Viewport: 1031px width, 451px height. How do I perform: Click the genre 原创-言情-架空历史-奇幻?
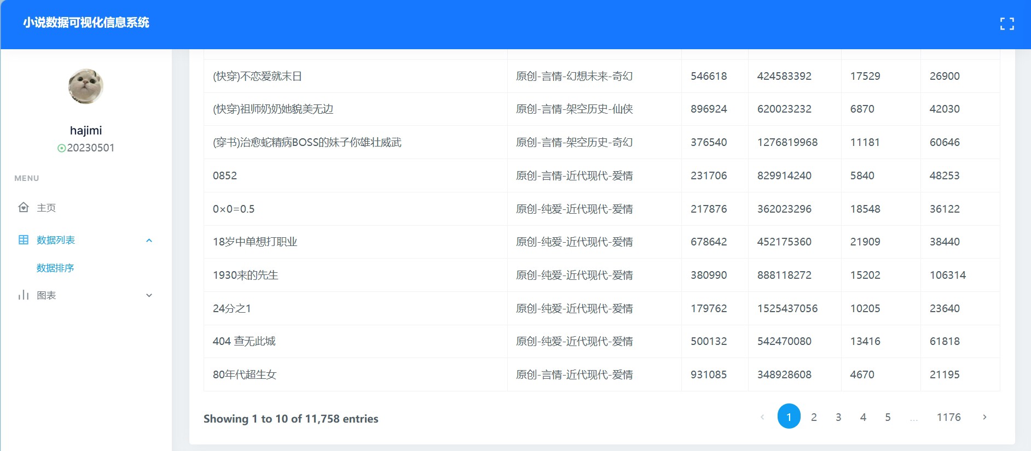575,142
